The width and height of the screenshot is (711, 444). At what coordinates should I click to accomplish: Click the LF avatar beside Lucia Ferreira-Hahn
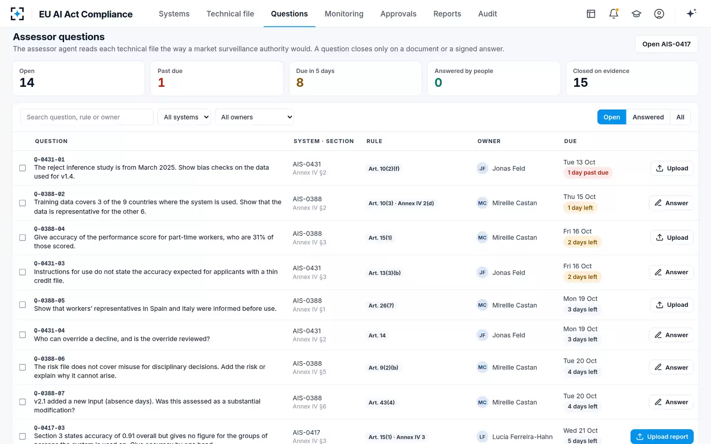[482, 437]
